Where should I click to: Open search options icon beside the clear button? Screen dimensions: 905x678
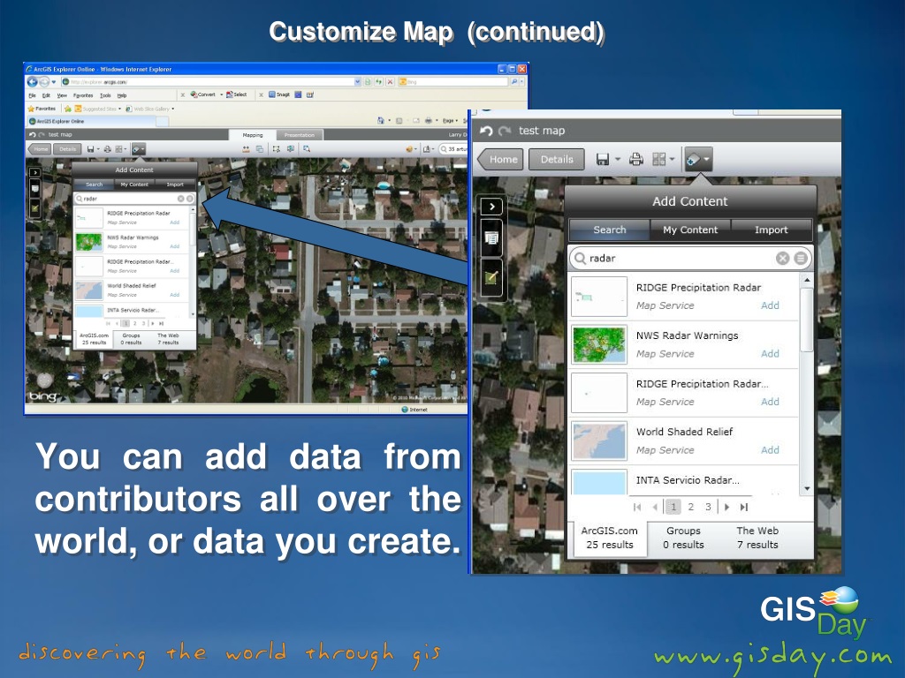coord(801,259)
